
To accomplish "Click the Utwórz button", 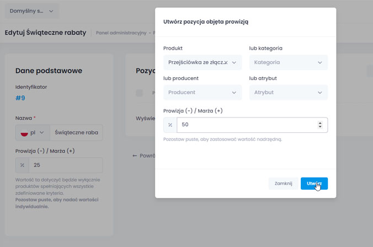I will point(314,183).
